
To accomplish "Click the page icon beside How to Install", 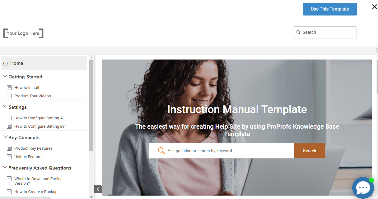I will point(9,88).
